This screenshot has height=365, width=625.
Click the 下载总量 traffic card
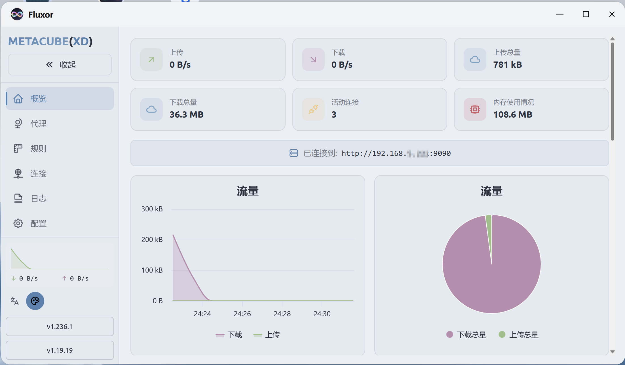click(x=208, y=109)
